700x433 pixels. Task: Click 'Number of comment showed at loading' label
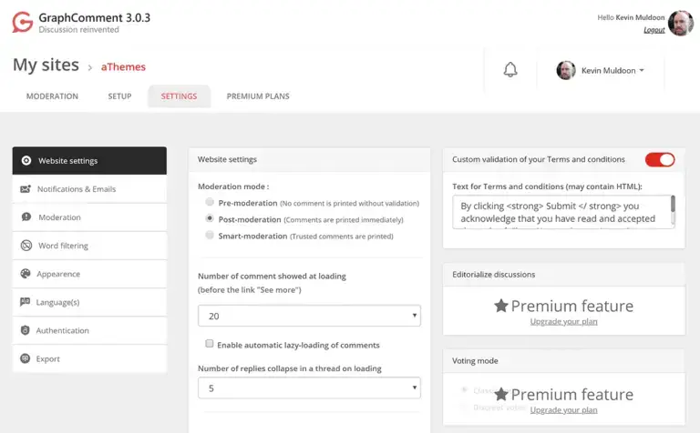coord(272,277)
